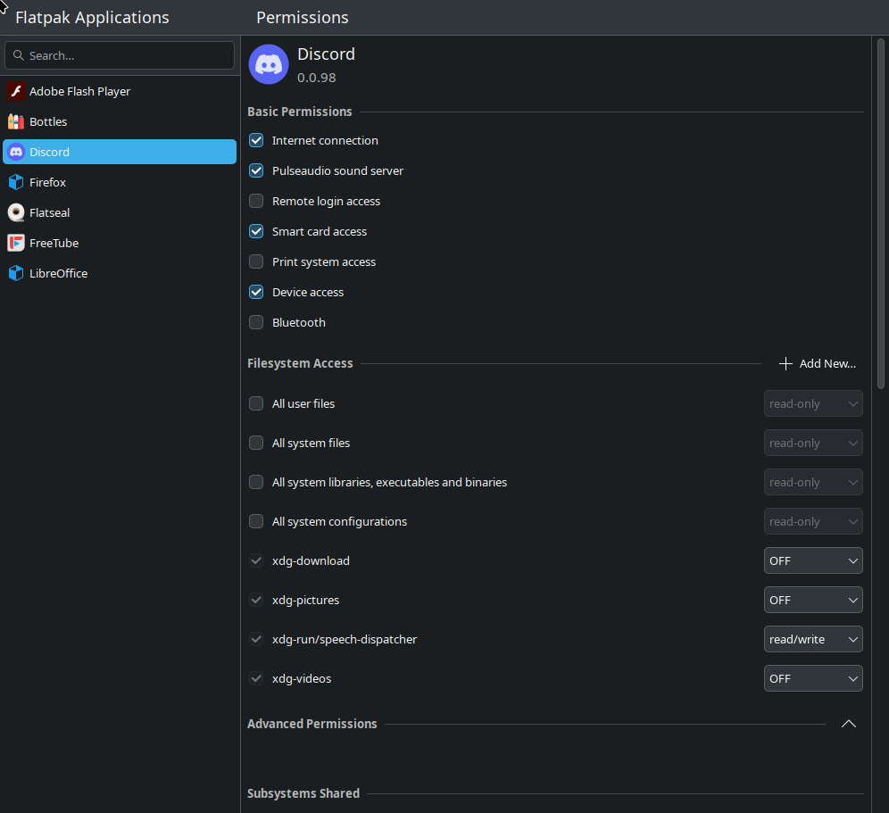Click the Flatseal app icon

16,212
